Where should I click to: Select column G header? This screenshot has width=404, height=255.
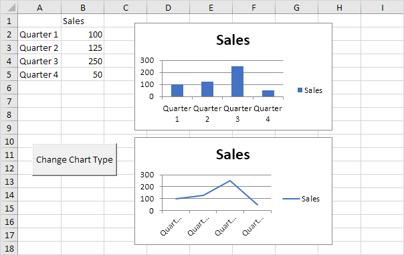pyautogui.click(x=296, y=7)
